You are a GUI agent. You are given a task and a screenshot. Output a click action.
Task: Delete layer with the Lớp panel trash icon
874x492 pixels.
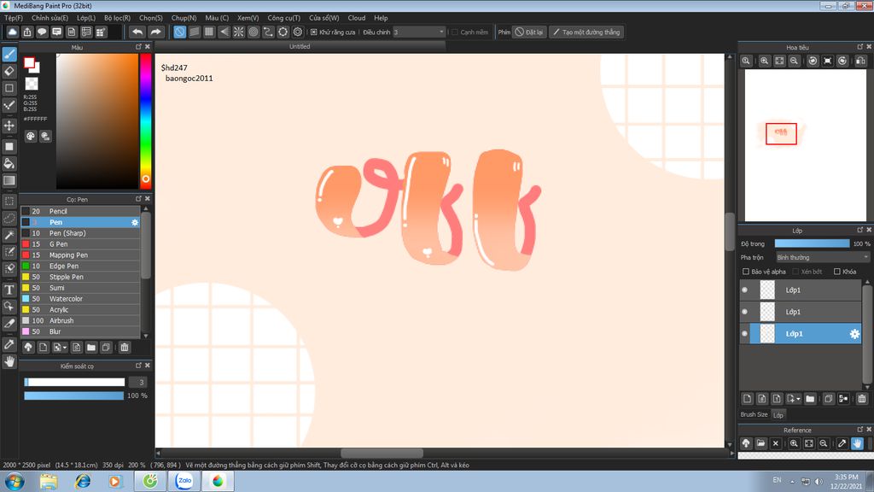tap(862, 398)
